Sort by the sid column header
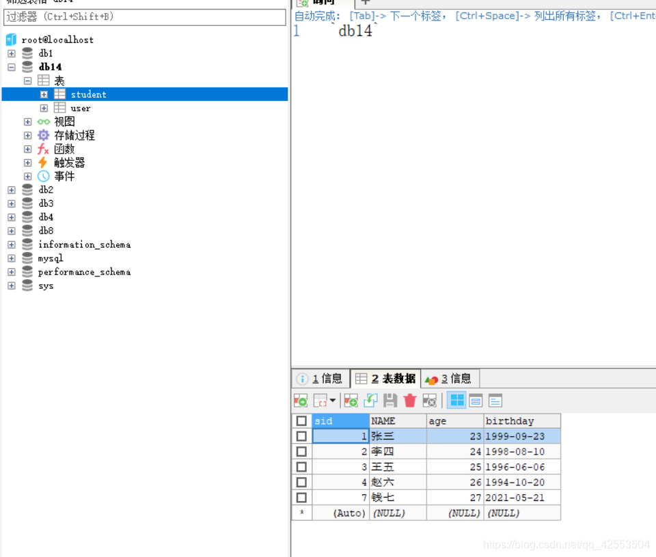 coord(340,420)
